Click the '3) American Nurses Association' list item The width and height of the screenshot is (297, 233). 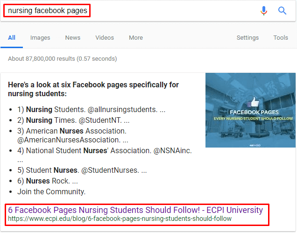tap(73, 135)
